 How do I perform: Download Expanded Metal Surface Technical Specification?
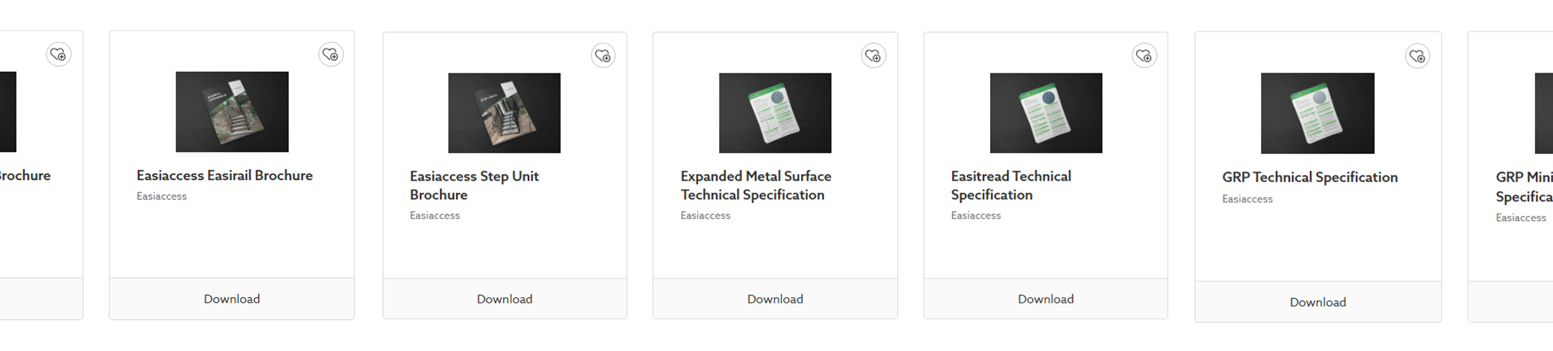(x=775, y=299)
